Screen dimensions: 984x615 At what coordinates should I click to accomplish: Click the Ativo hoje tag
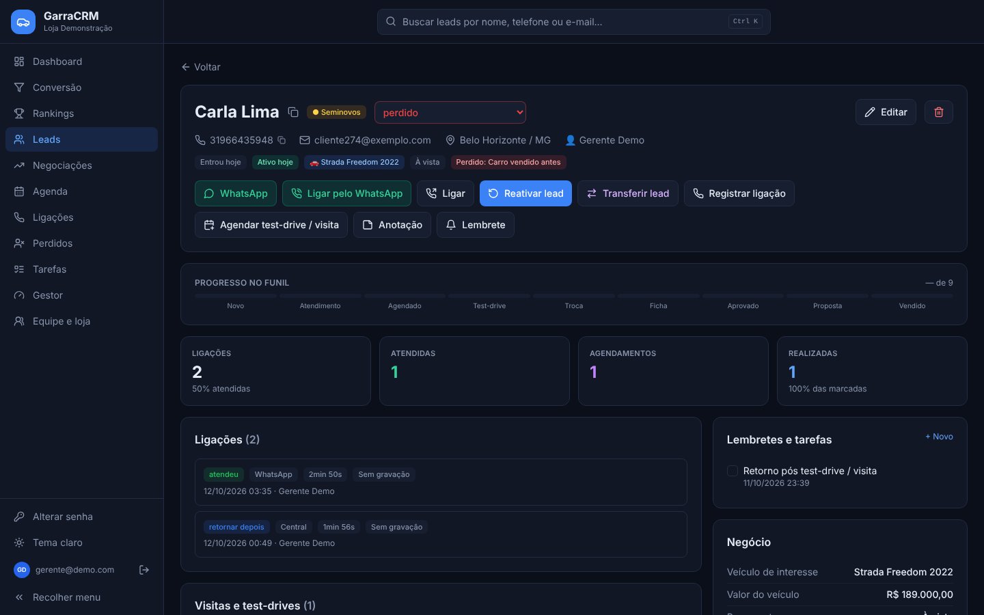[275, 163]
